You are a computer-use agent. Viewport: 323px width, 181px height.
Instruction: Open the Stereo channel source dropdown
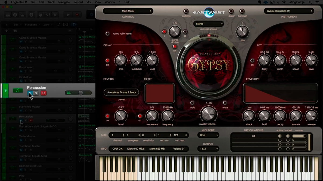click(x=209, y=24)
